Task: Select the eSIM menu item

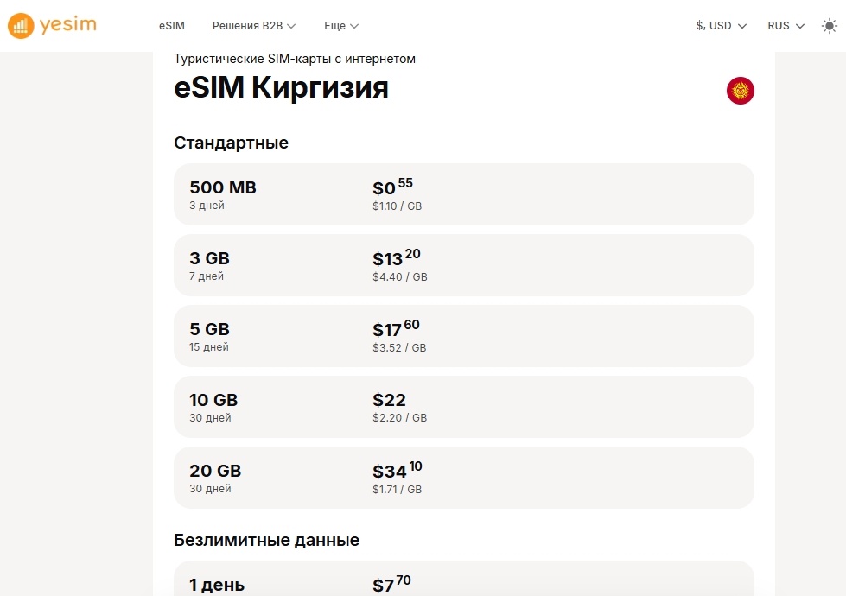Action: (x=170, y=26)
